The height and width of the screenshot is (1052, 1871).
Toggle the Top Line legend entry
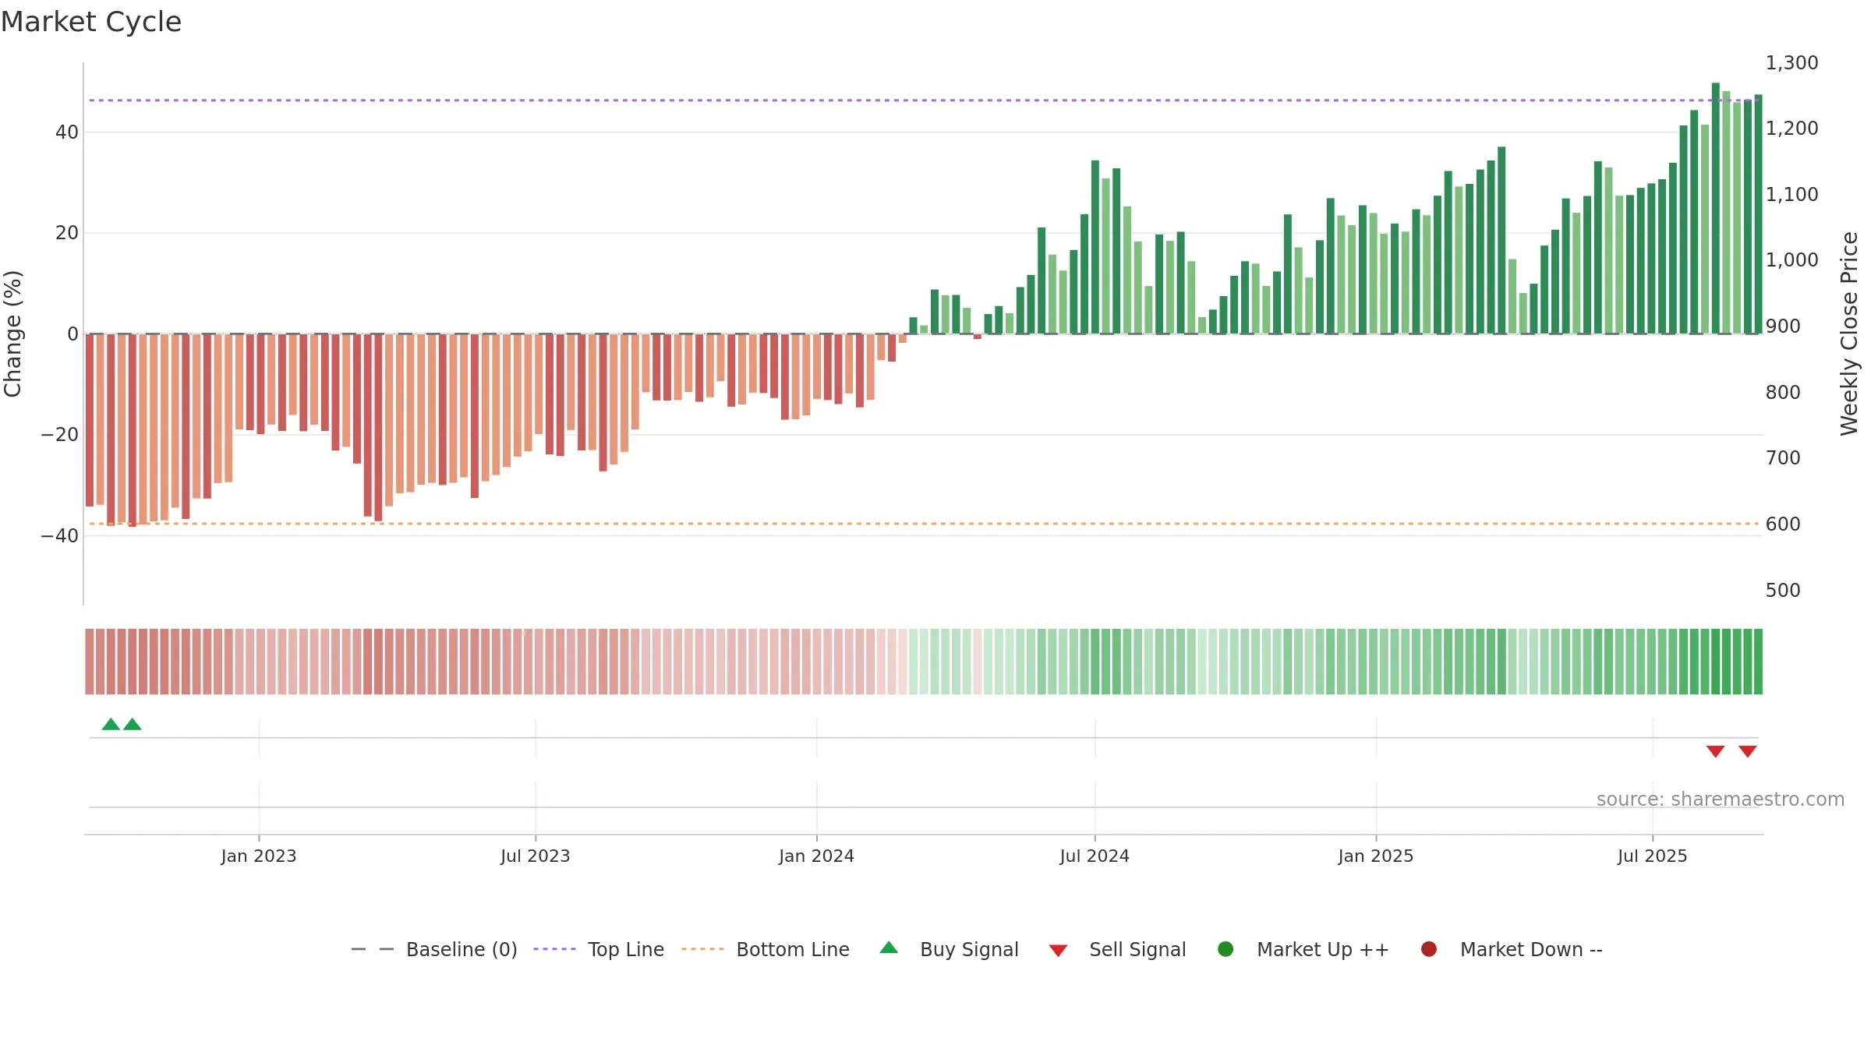click(x=599, y=949)
